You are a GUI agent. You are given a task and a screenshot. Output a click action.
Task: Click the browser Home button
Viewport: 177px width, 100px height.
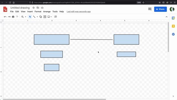click(14, 2)
